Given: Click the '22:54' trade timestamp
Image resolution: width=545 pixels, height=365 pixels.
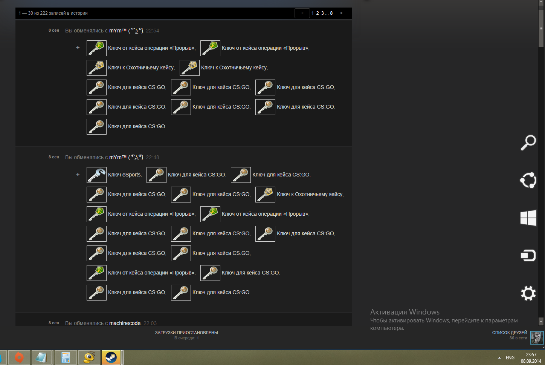Looking at the screenshot, I should [153, 31].
